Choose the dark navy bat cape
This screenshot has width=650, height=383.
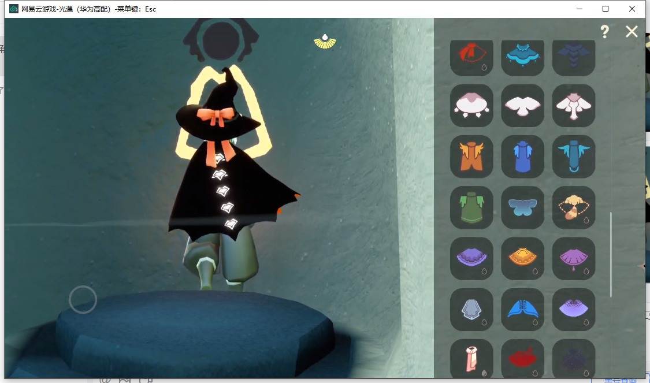(x=574, y=57)
